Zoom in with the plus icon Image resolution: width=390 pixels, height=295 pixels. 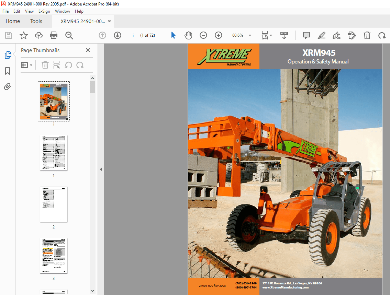point(218,35)
